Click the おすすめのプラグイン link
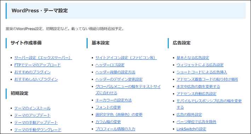 tap(32, 72)
